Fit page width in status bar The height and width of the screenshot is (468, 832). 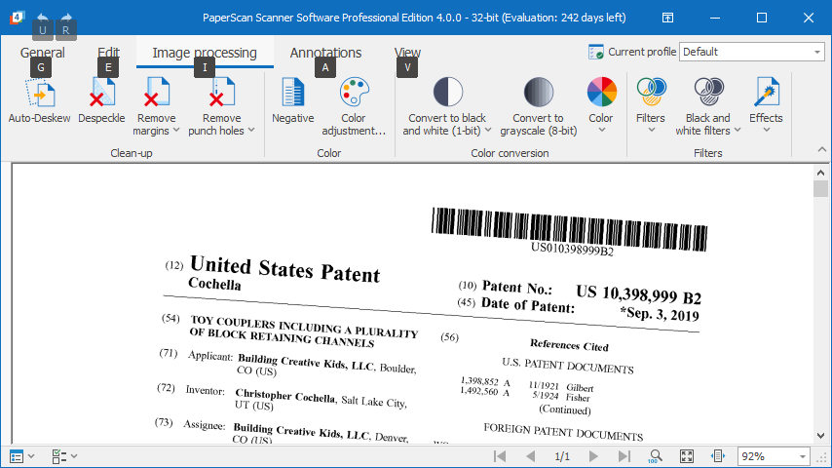[717, 456]
